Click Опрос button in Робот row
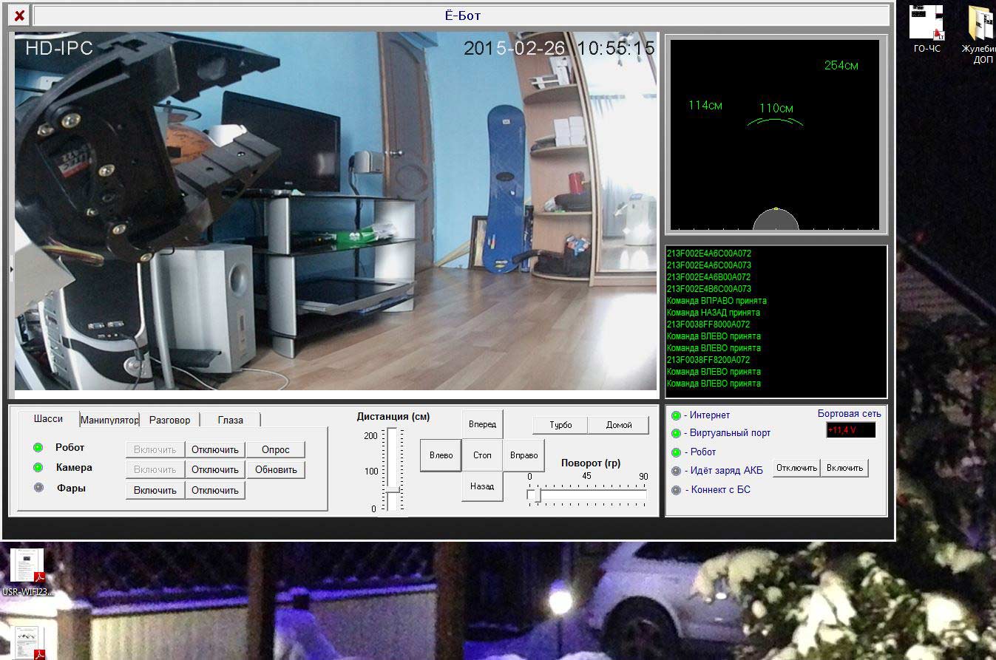Viewport: 996px width, 660px height. pyautogui.click(x=275, y=449)
